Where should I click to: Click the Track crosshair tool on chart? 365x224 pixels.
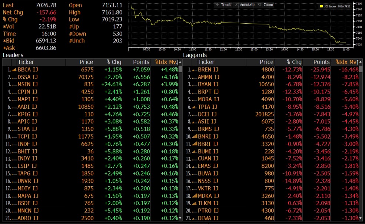click(223, 5)
